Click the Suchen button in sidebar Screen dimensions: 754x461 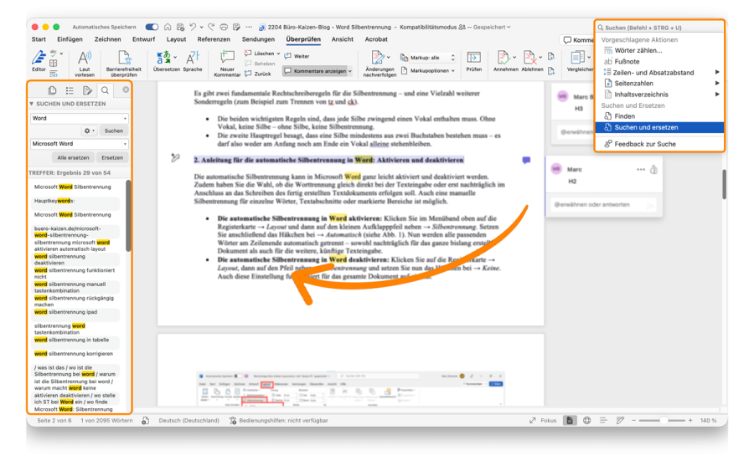(114, 131)
